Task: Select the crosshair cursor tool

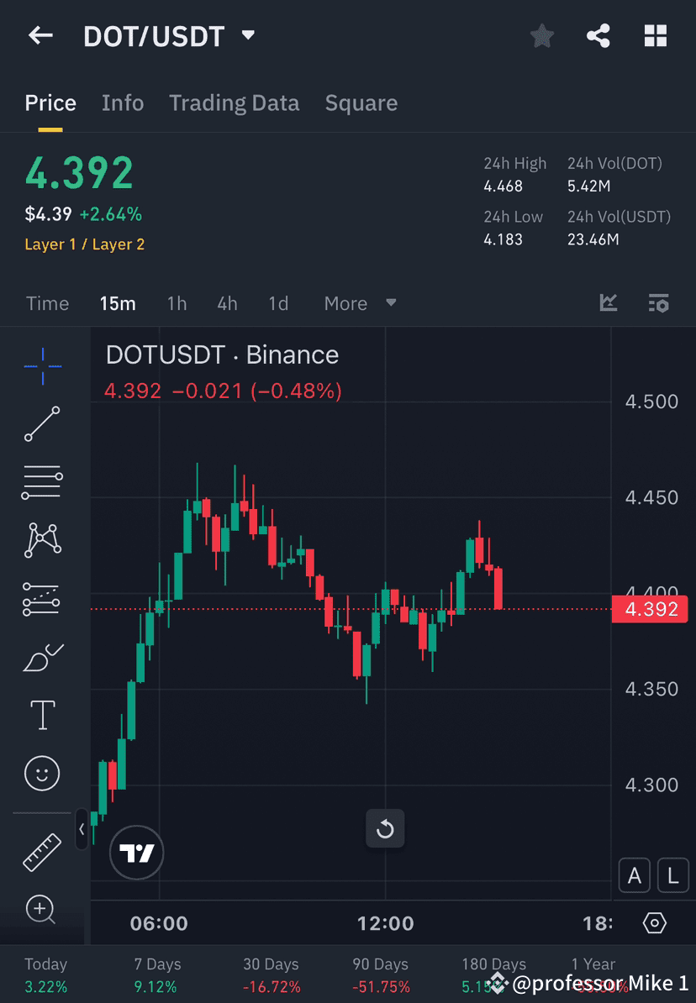Action: tap(42, 365)
